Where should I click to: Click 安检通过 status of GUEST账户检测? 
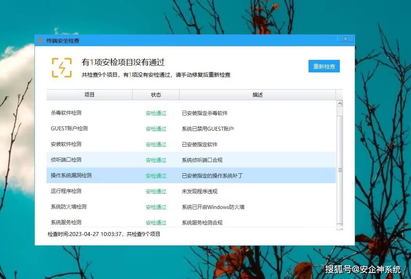click(156, 129)
